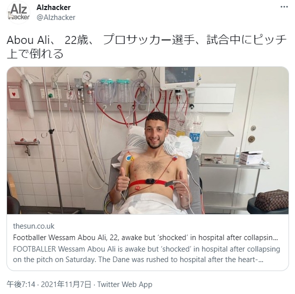The height and width of the screenshot is (294, 295).
Task: Click the Twitter Web App source label
Action: (125, 285)
